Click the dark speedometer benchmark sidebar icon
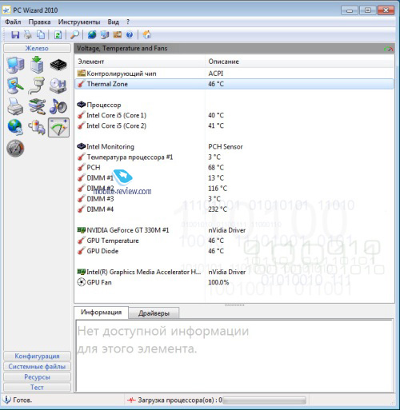 pos(15,148)
